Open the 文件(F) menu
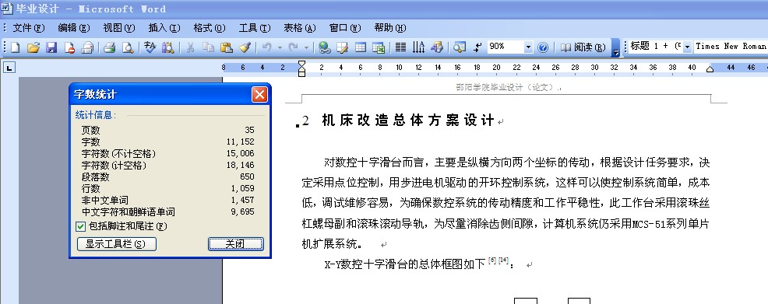Screen dimensions: 768x304 pyautogui.click(x=28, y=28)
